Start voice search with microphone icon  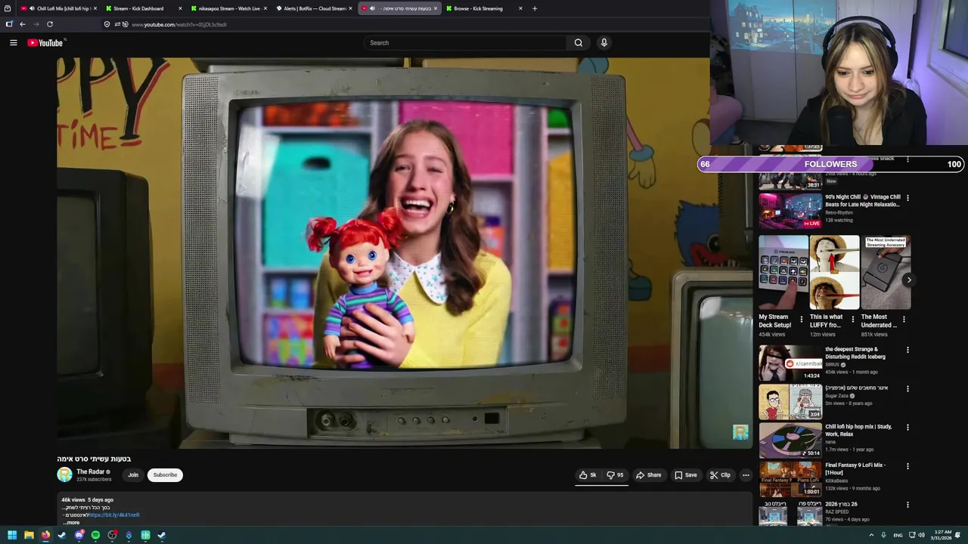click(603, 43)
